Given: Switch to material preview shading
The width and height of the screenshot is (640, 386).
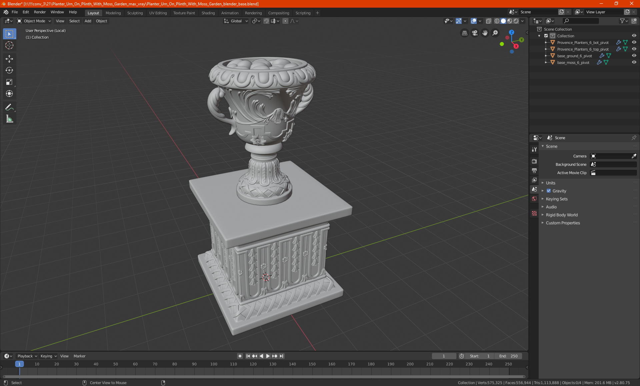Looking at the screenshot, I should click(x=510, y=21).
